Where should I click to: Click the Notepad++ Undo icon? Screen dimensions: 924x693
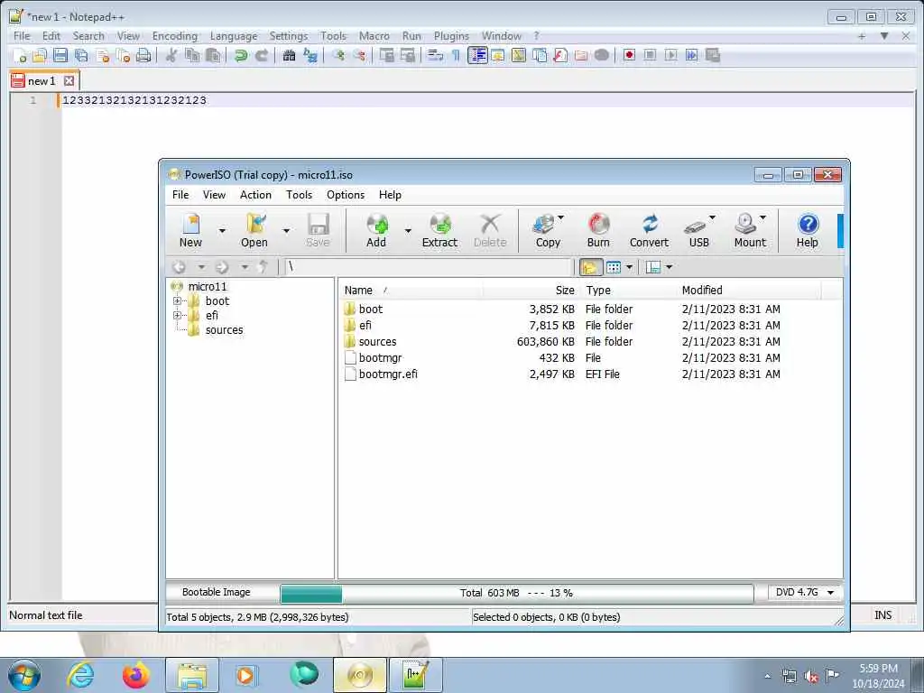240,55
